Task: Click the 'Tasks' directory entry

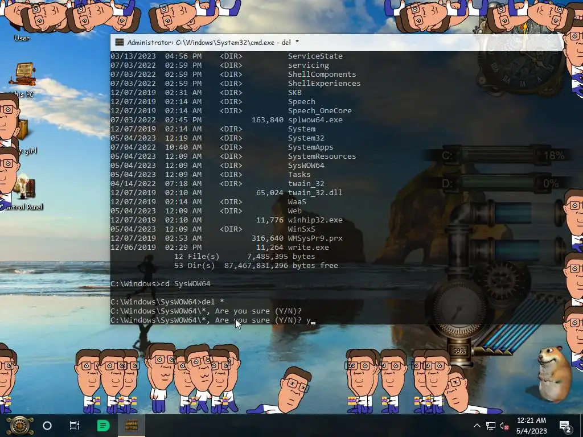Action: tap(299, 174)
